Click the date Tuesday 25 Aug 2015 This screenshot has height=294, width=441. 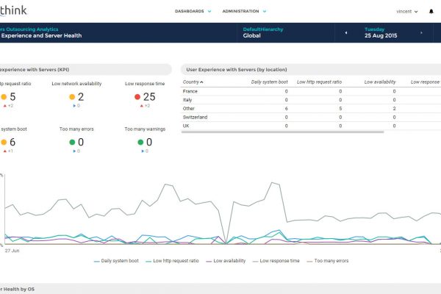click(381, 32)
